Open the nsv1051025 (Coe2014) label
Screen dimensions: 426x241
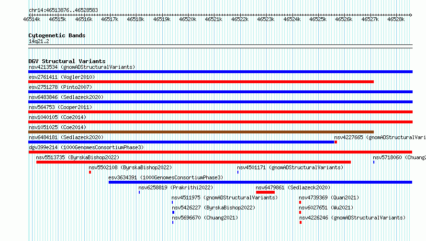coord(57,127)
